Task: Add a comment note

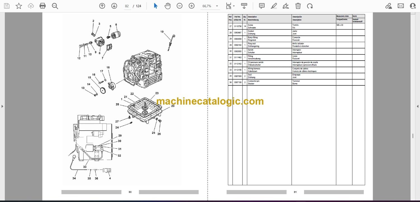Action: 262,6
